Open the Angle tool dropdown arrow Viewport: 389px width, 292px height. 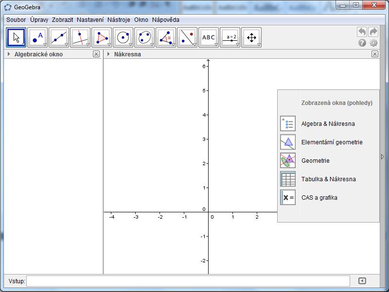(173, 45)
